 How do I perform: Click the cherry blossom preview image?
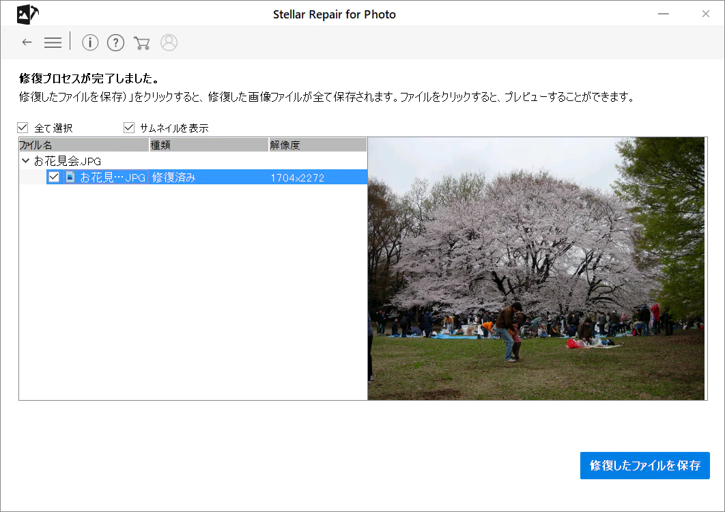pyautogui.click(x=537, y=268)
